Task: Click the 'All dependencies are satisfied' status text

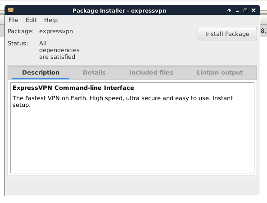Action: (59, 50)
